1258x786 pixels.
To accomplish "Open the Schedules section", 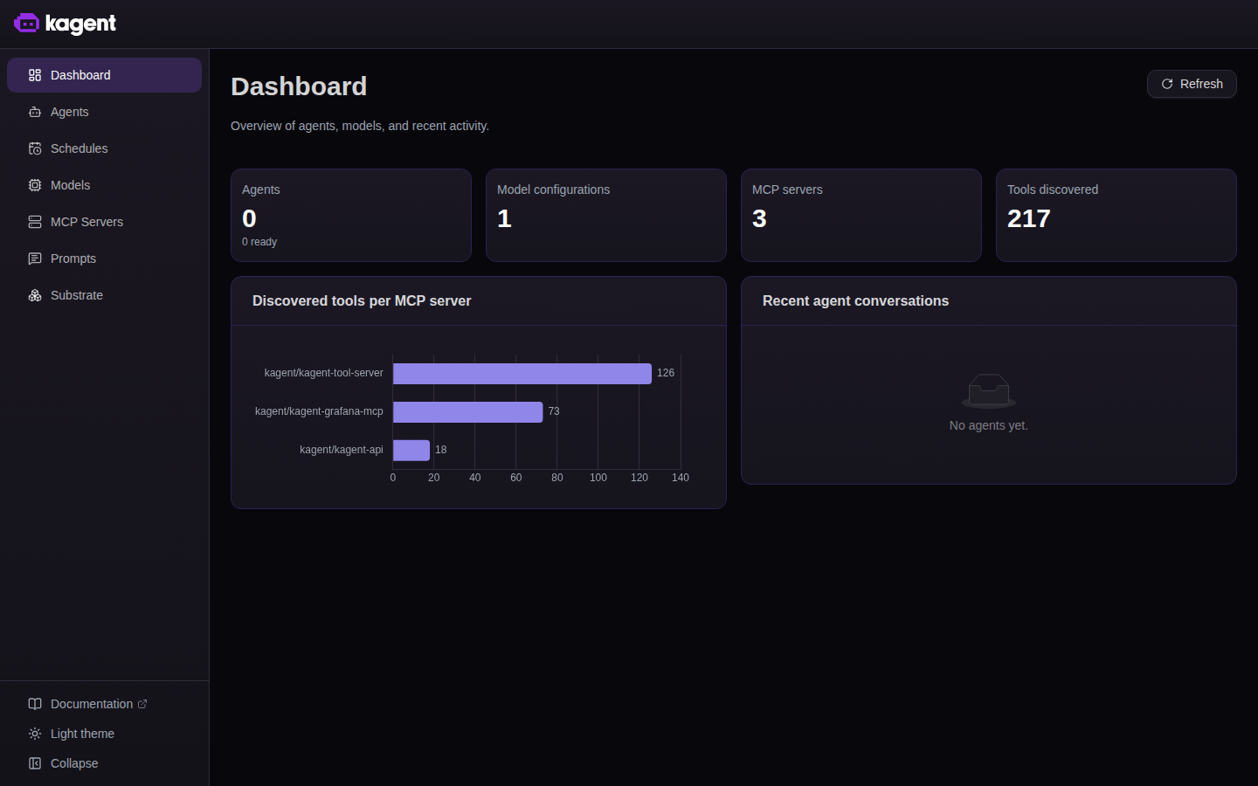I will point(104,148).
